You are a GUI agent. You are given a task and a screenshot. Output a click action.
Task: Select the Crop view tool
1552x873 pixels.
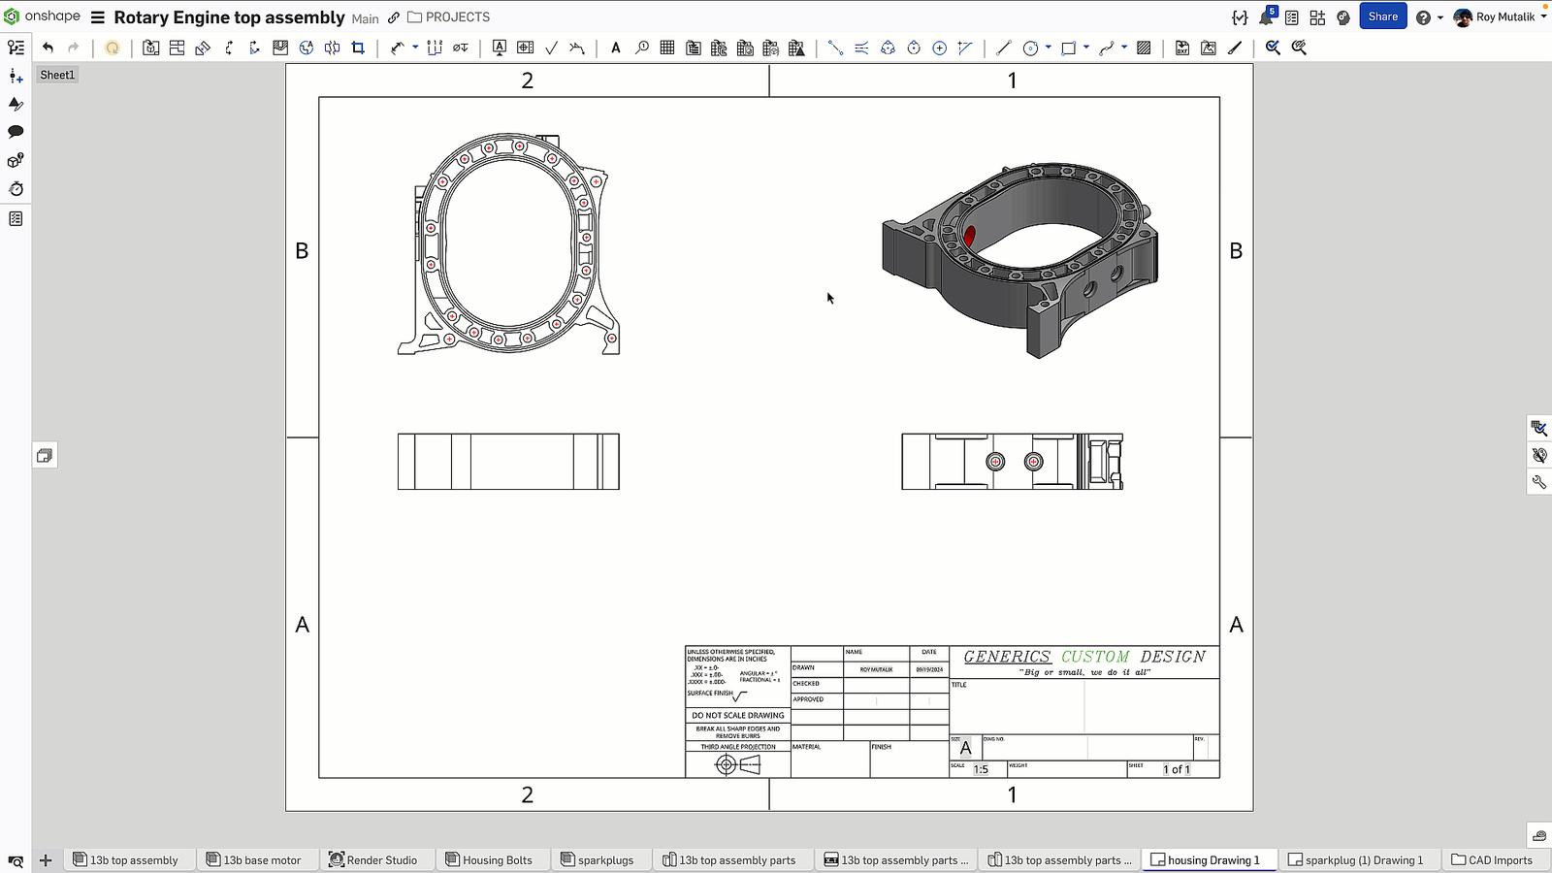point(358,48)
